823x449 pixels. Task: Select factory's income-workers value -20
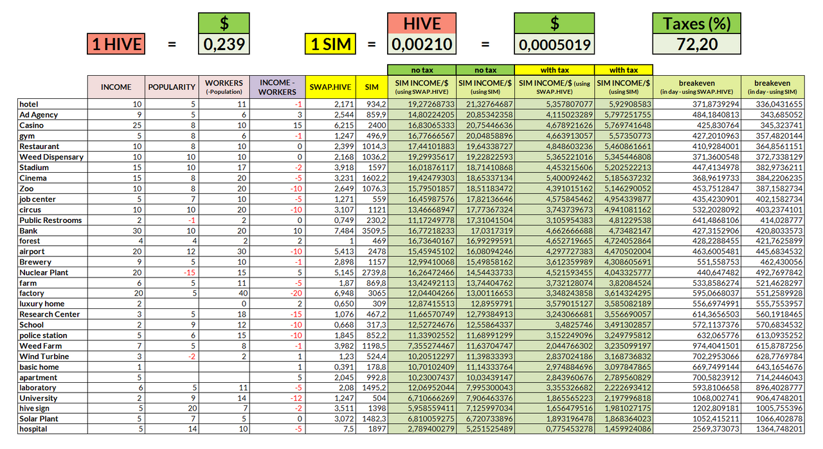(x=277, y=293)
